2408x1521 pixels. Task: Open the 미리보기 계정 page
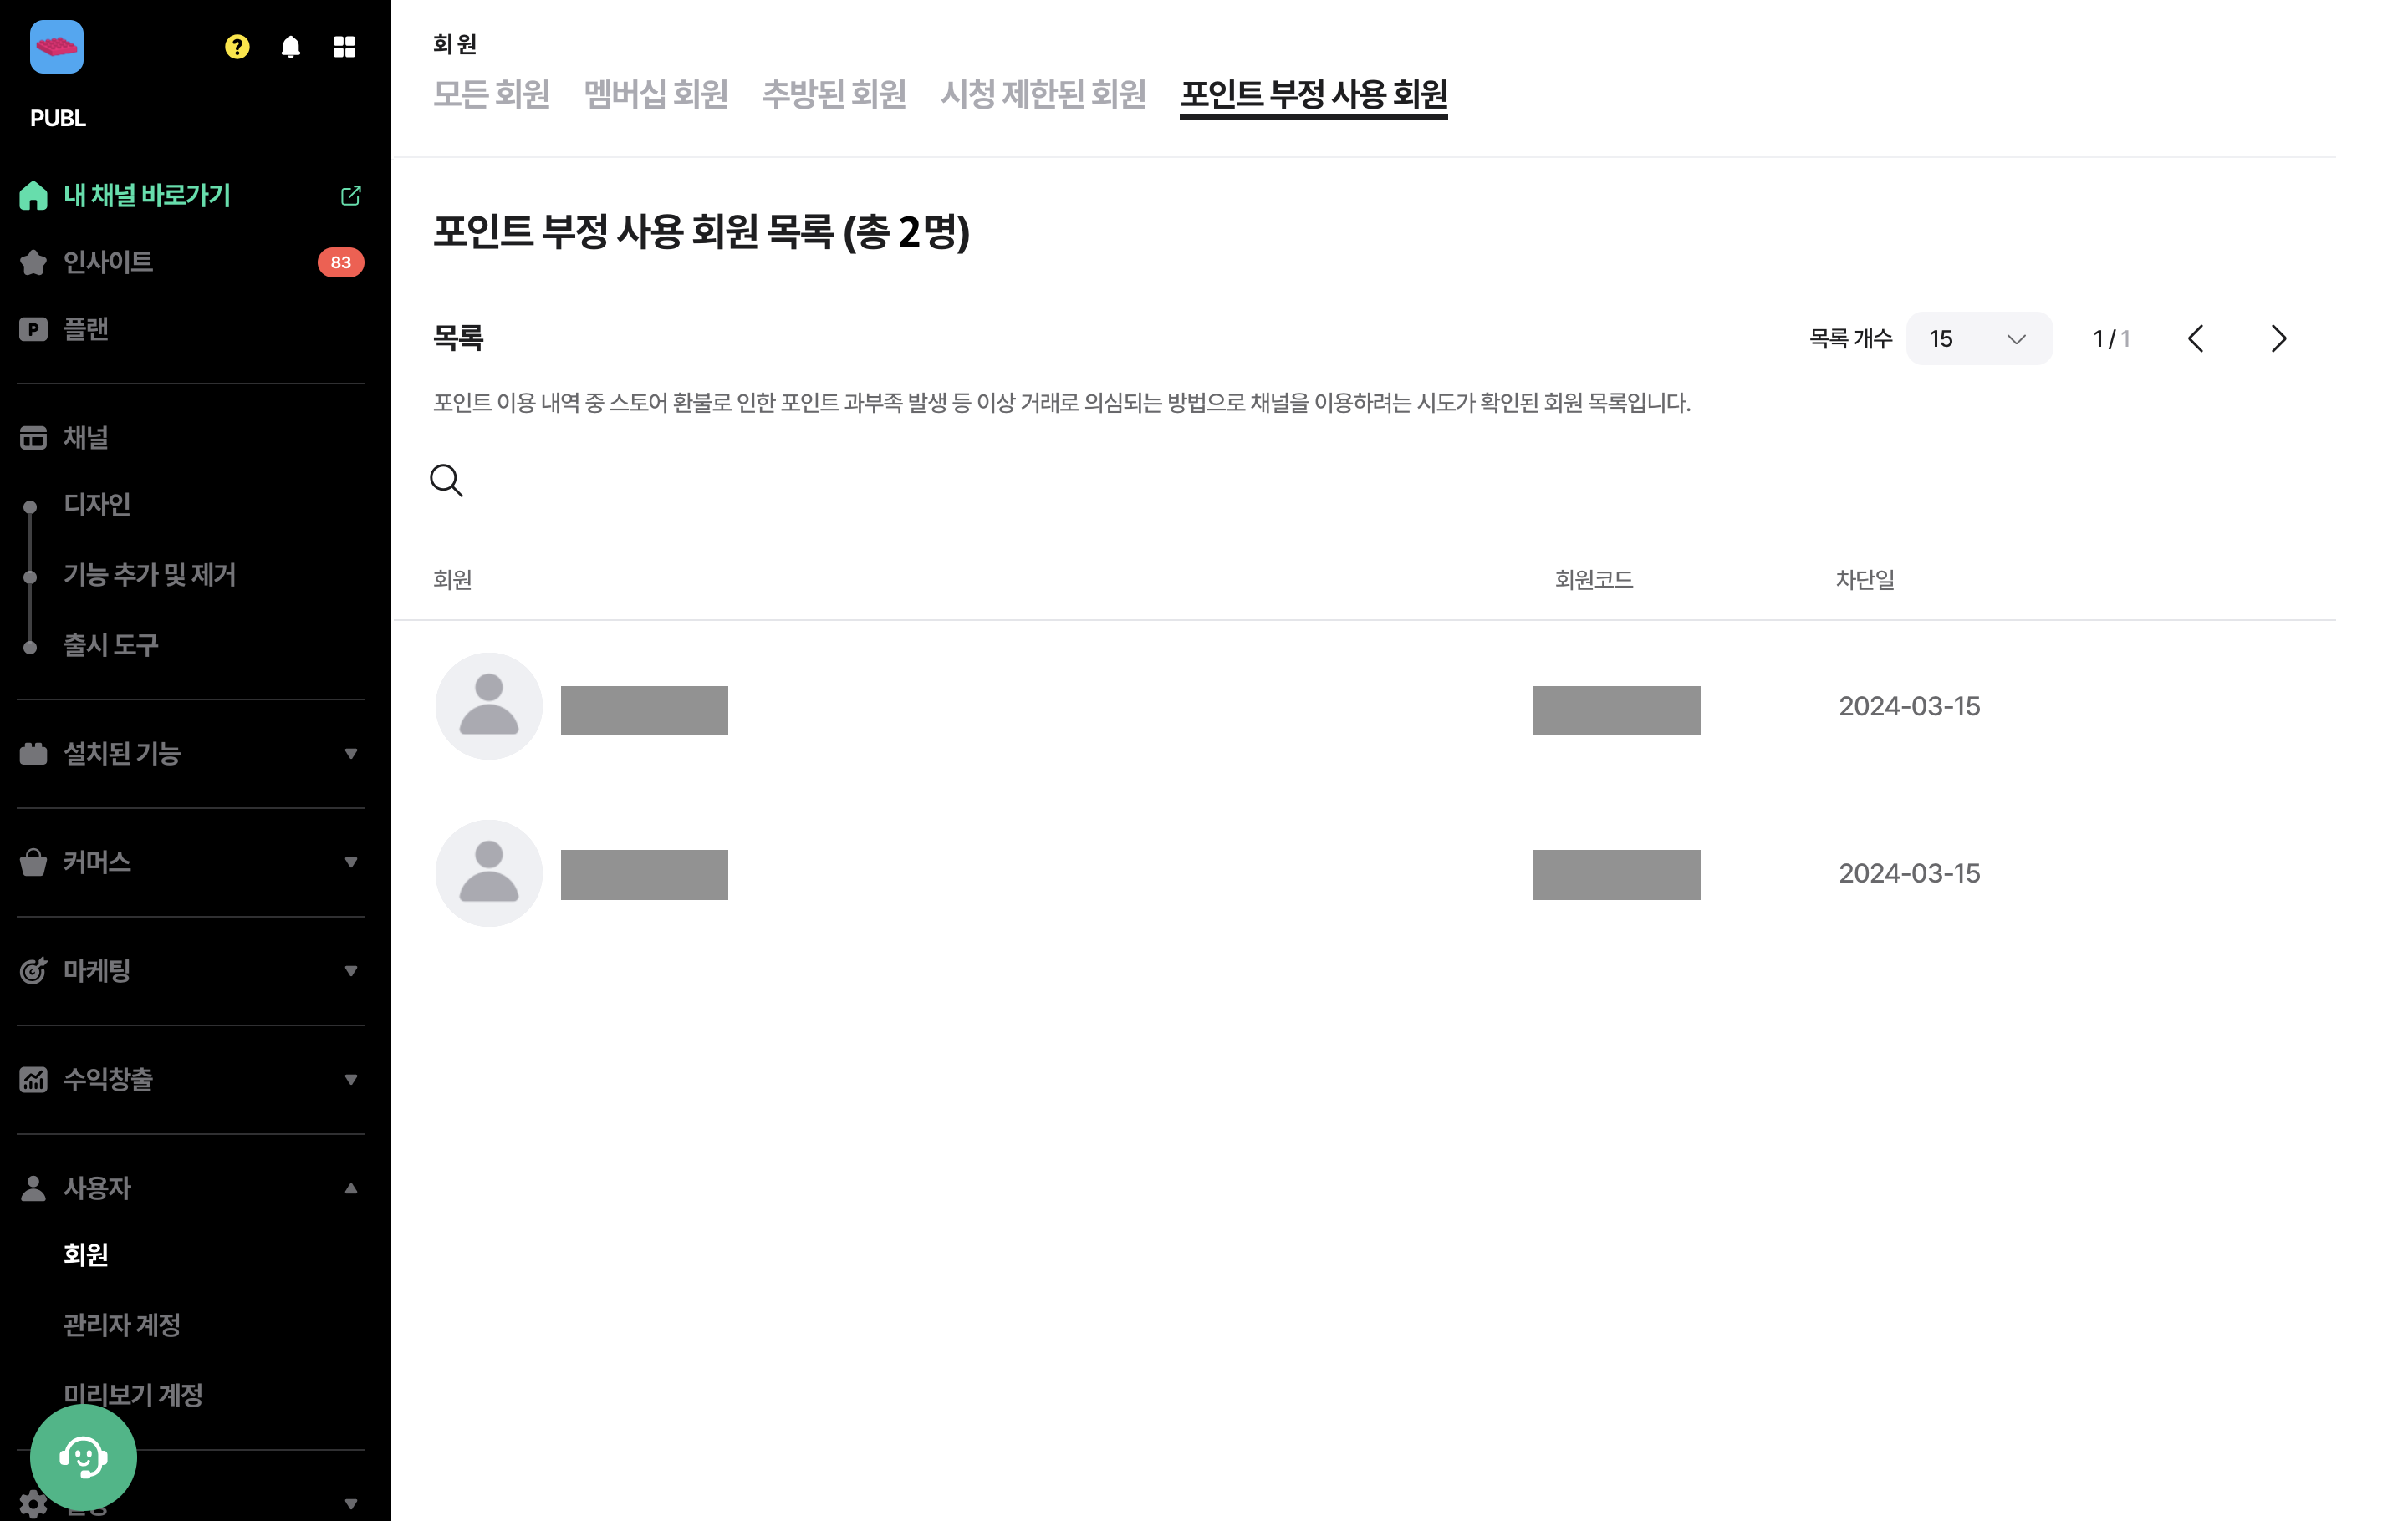[133, 1395]
